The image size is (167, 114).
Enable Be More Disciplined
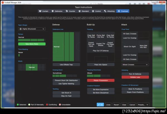(101, 93)
